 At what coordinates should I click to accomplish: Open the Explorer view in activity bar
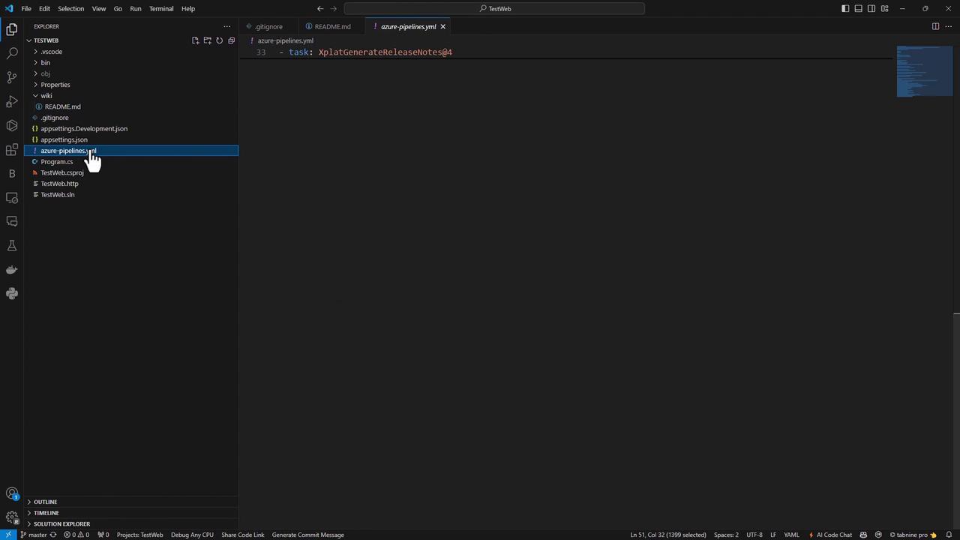12,29
